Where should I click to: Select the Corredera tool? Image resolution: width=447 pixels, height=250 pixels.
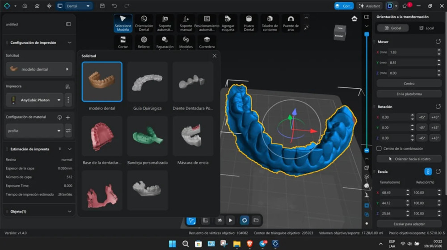(x=207, y=42)
